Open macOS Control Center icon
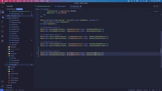This screenshot has height=91, width=162. coord(146,1)
